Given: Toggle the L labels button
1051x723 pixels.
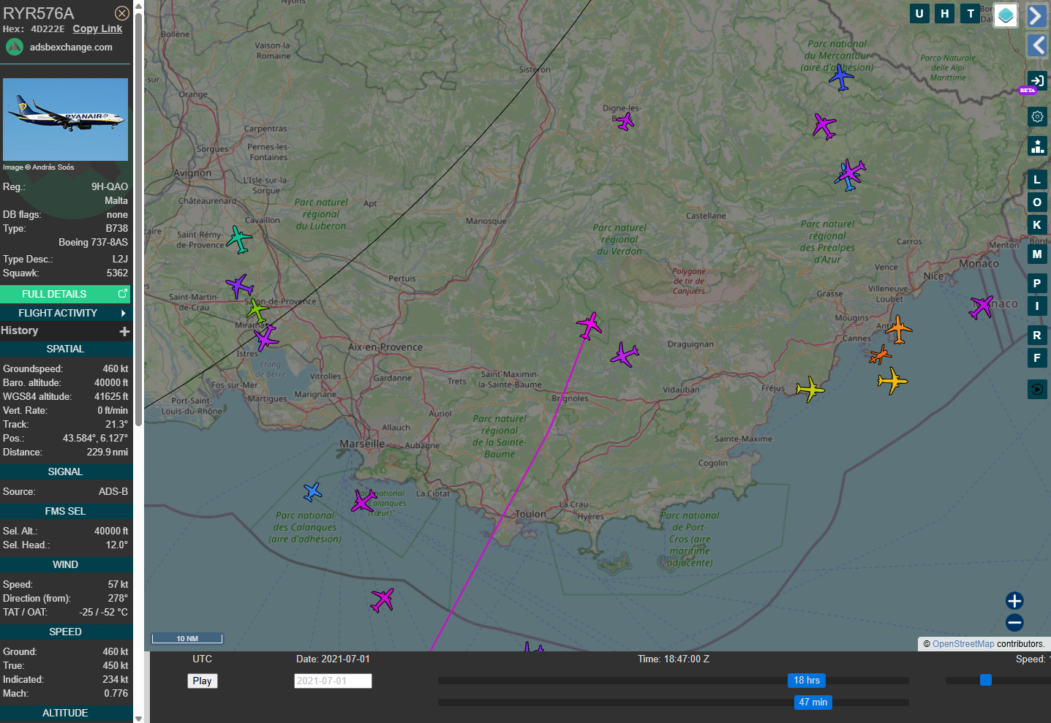Looking at the screenshot, I should click(1037, 180).
